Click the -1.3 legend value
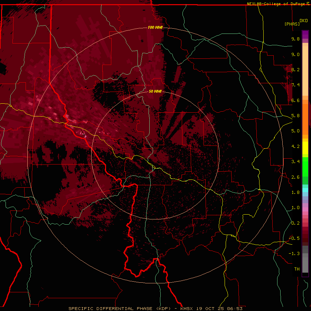 [x=294, y=254]
